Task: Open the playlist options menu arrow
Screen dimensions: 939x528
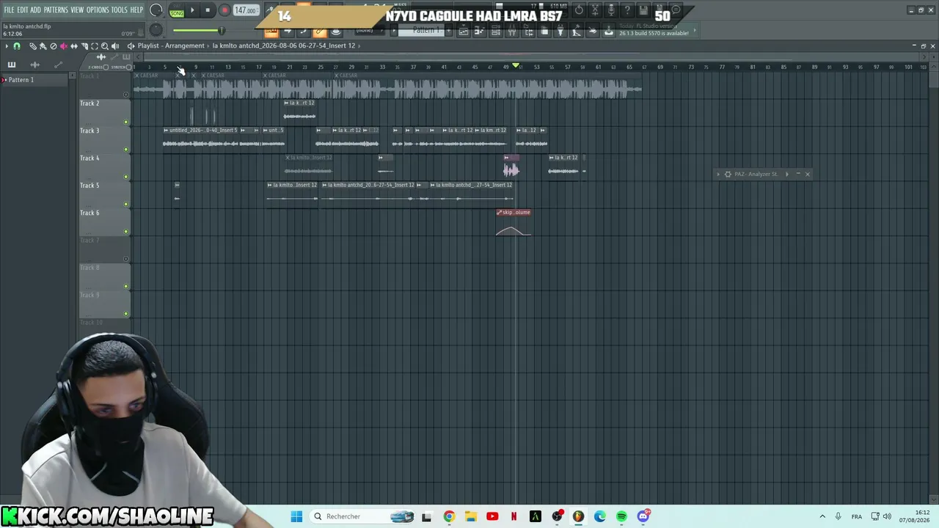Action: pos(7,46)
